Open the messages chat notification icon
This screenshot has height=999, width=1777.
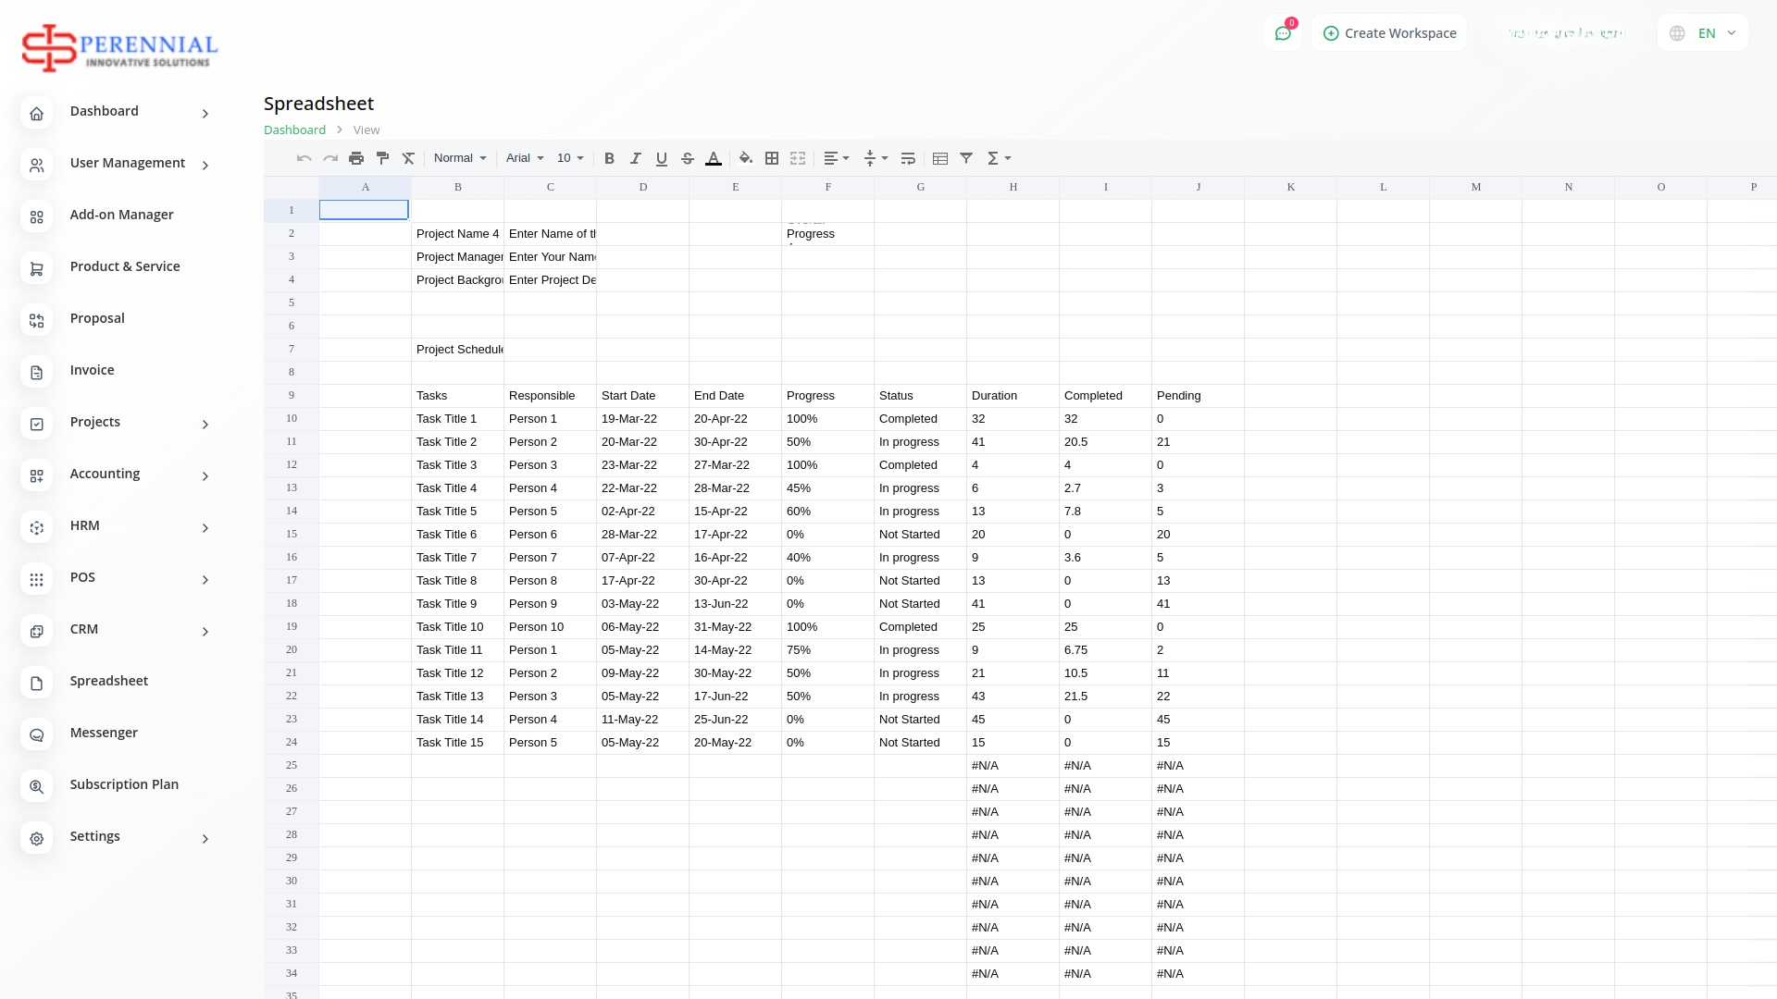tap(1283, 33)
